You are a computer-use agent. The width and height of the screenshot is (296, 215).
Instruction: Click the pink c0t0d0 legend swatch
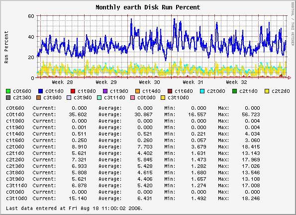(x=133, y=98)
